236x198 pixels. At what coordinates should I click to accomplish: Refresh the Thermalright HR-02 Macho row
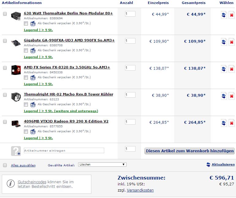point(224,96)
